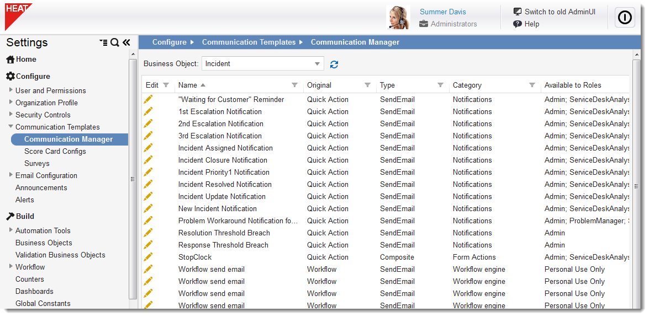The width and height of the screenshot is (649, 317).
Task: Expand the Email Configuration tree node
Action: pyautogui.click(x=10, y=175)
